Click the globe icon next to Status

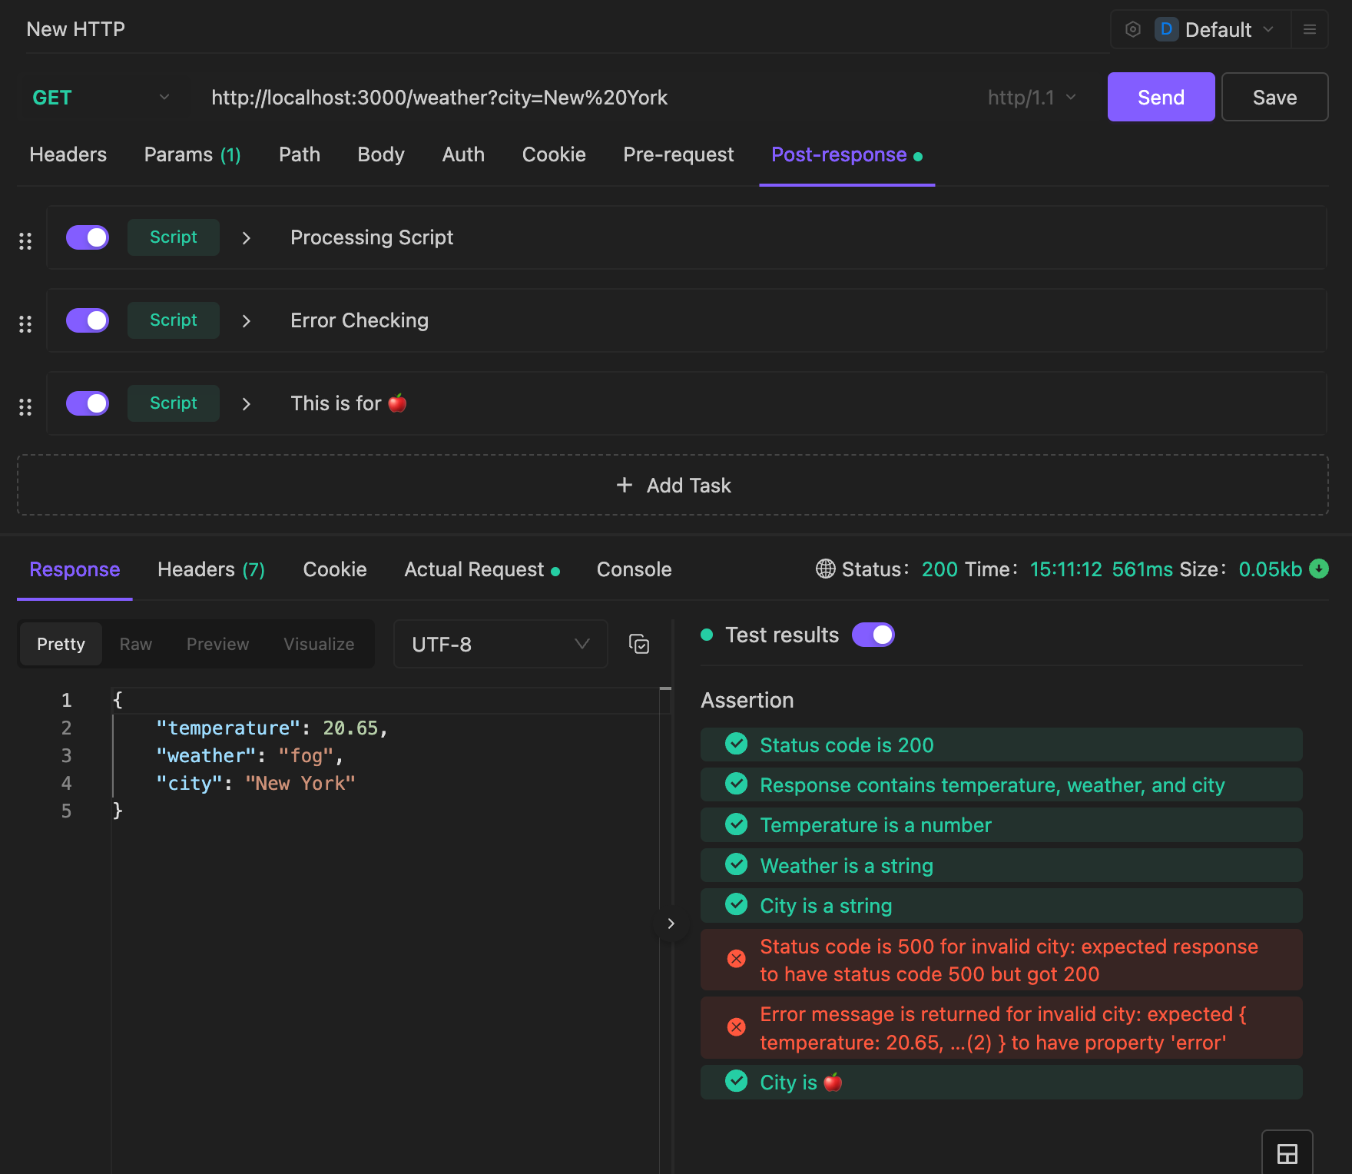(x=826, y=569)
